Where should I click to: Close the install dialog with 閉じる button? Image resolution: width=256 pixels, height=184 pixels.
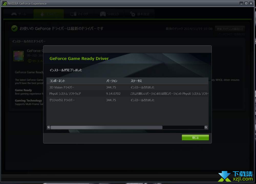click(x=195, y=137)
